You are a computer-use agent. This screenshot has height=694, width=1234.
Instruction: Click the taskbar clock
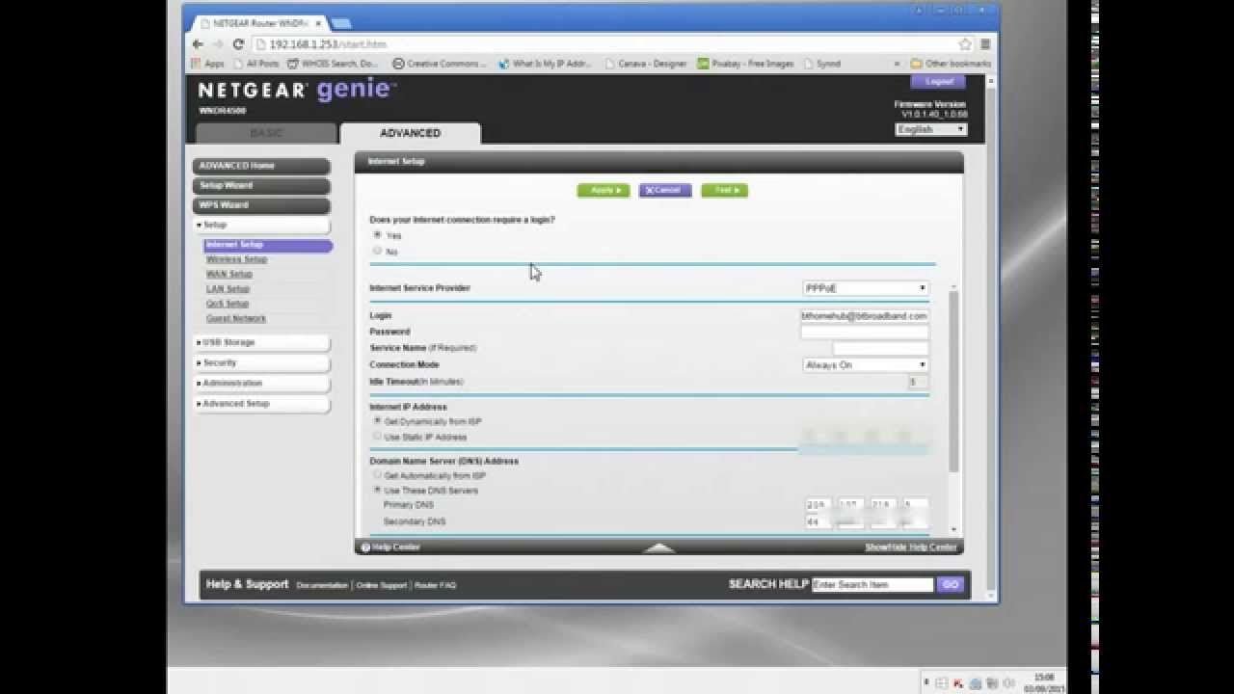(x=1044, y=683)
